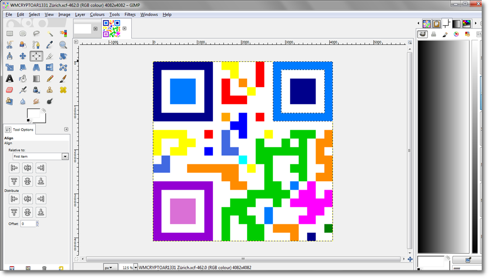Switch to the Tool Options tab
The width and height of the screenshot is (489, 278).
coord(19,129)
